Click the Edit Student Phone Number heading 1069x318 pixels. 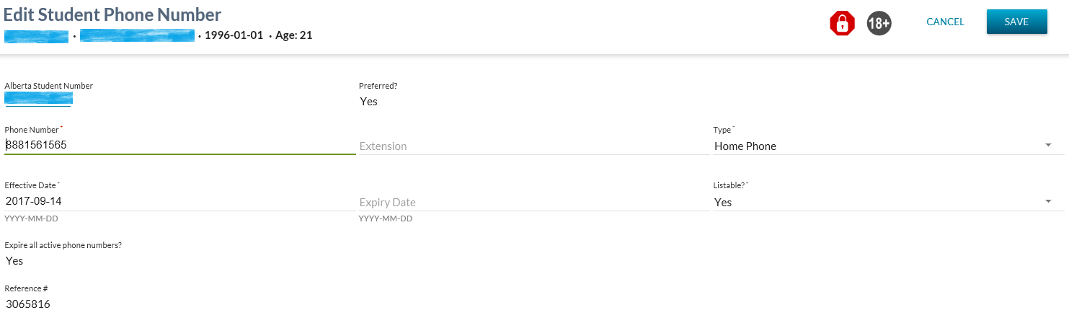point(112,14)
